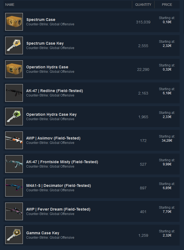Open the AWP Asiimov rifle image

[14, 140]
